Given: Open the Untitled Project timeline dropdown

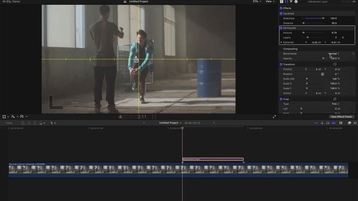Looking at the screenshot, I should (170, 123).
